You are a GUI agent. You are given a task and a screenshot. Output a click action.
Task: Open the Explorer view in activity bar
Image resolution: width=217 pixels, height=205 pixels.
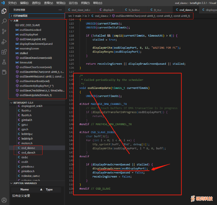[4, 11]
